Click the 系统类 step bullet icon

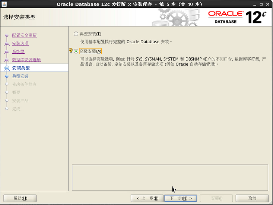click(7, 52)
